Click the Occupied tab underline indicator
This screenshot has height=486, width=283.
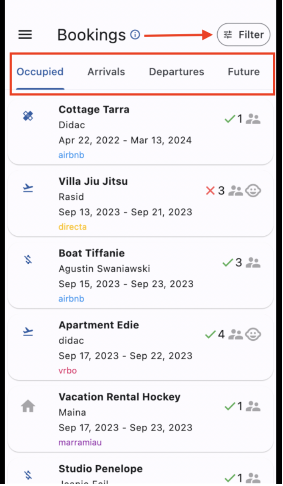click(40, 88)
